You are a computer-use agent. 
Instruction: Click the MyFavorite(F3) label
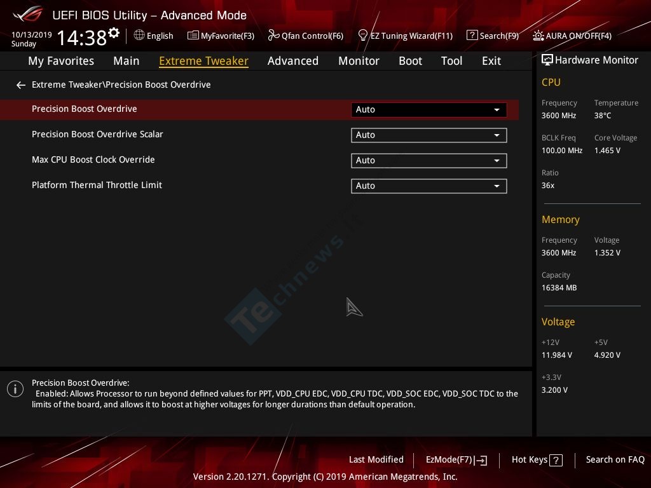(x=228, y=36)
